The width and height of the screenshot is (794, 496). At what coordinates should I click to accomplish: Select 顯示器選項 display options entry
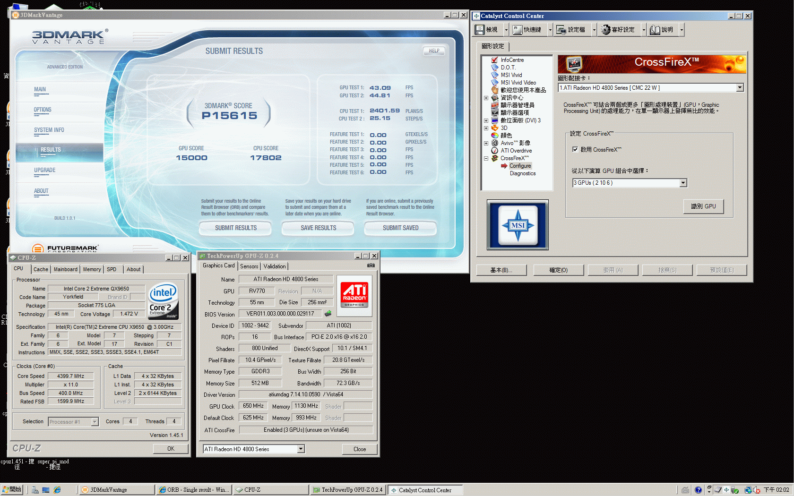coord(515,113)
